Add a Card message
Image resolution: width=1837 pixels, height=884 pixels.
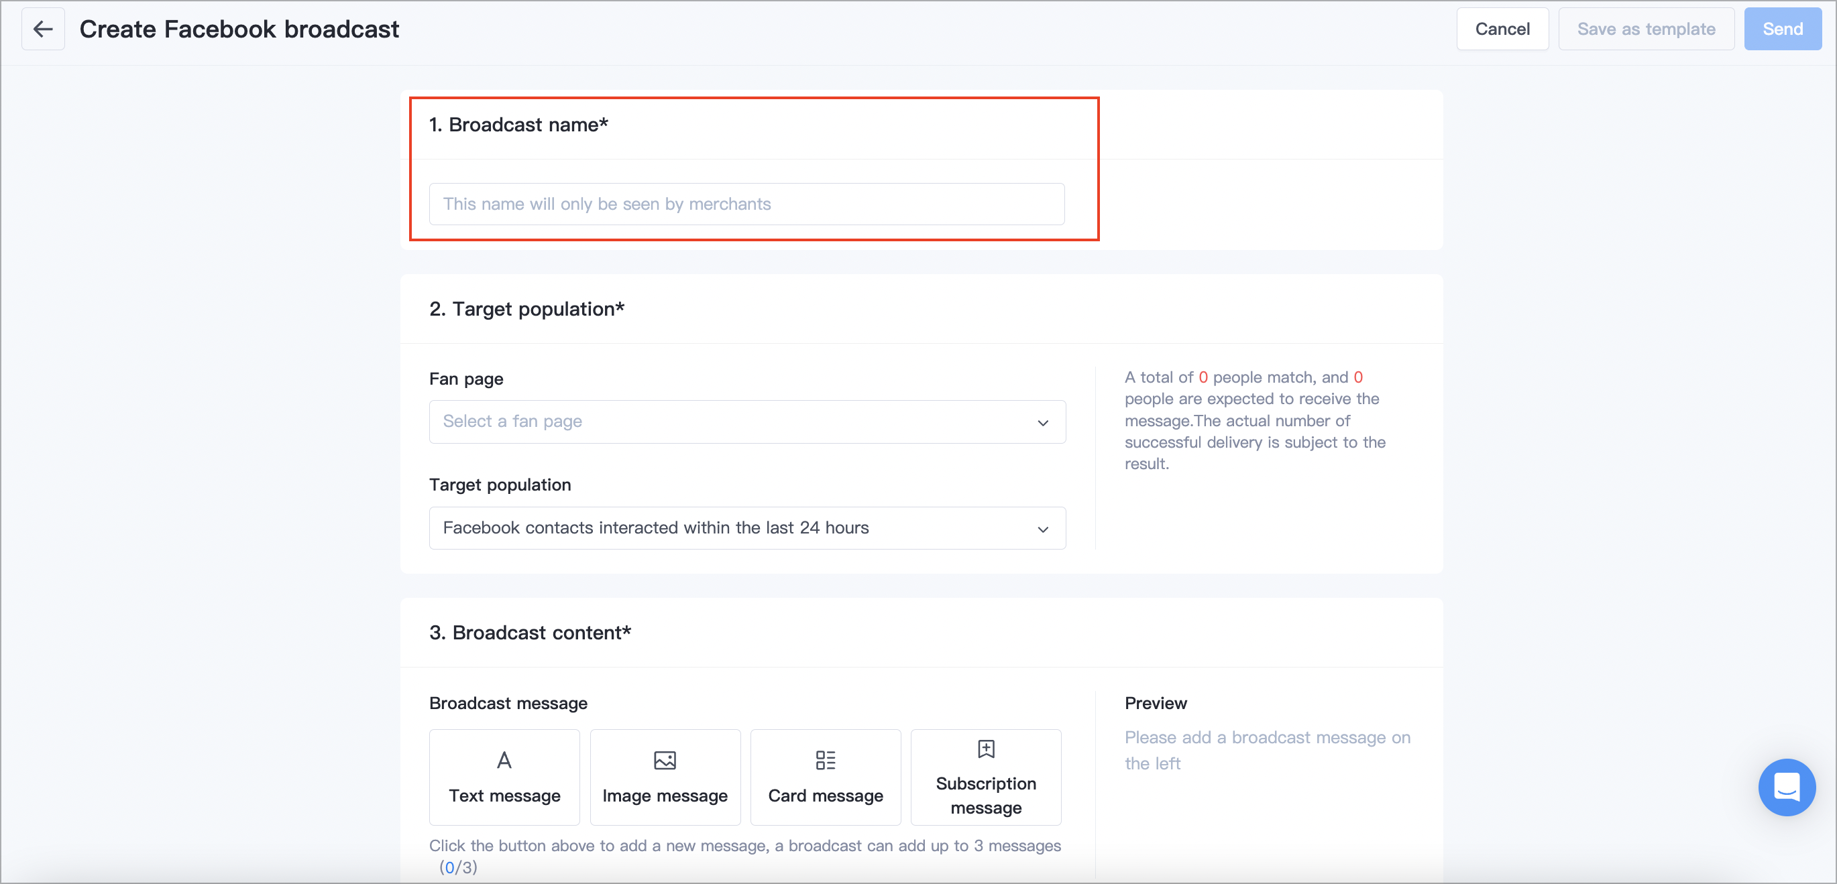pos(825,777)
